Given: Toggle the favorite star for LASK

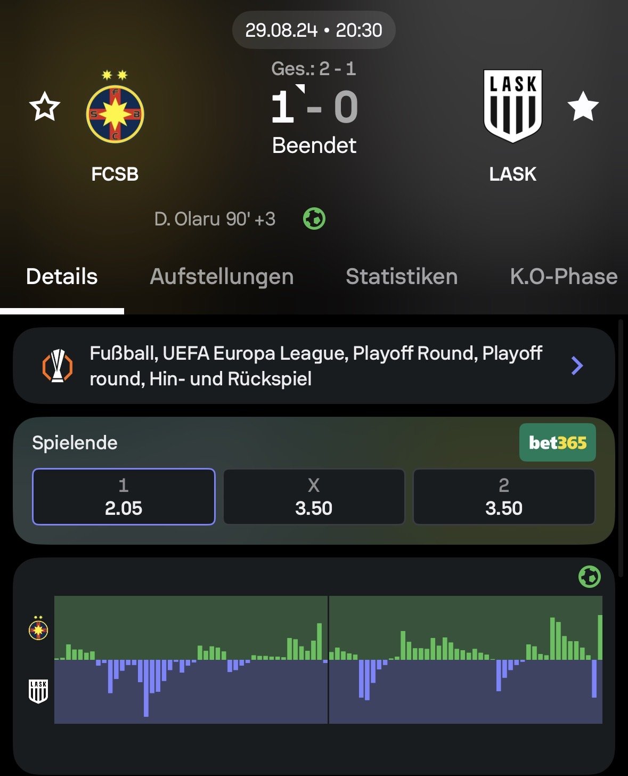Looking at the screenshot, I should [x=583, y=107].
